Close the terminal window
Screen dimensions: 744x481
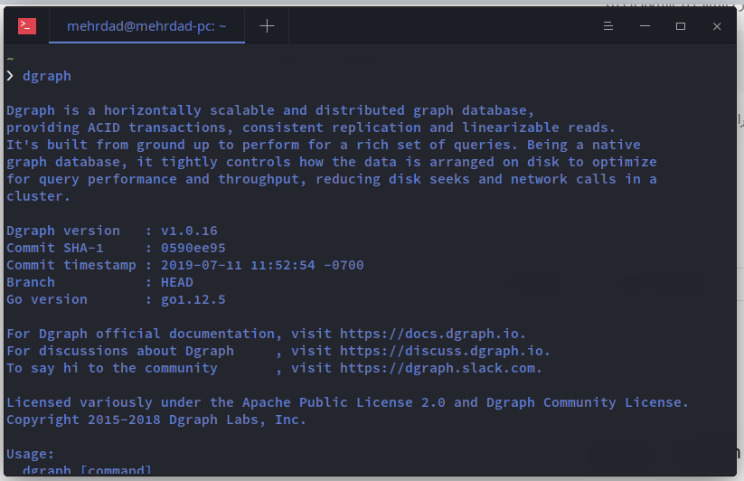point(717,26)
